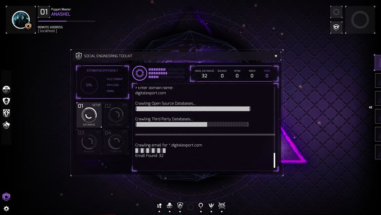Open the eye surveillance tool in bottom dock
The width and height of the screenshot is (381, 215).
[222, 206]
